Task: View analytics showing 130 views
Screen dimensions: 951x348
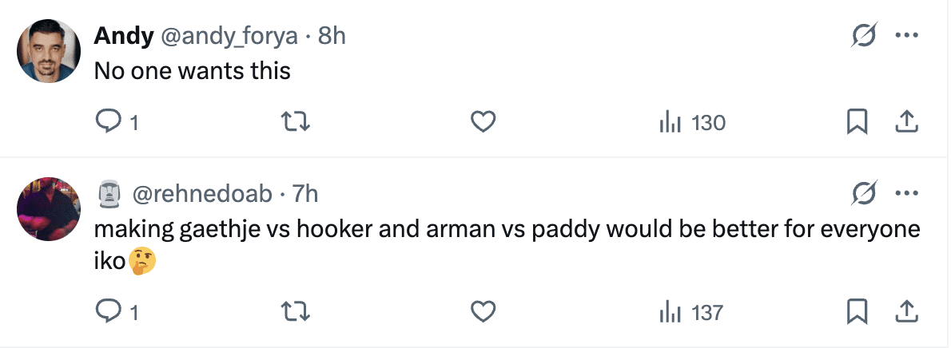Action: click(x=691, y=123)
